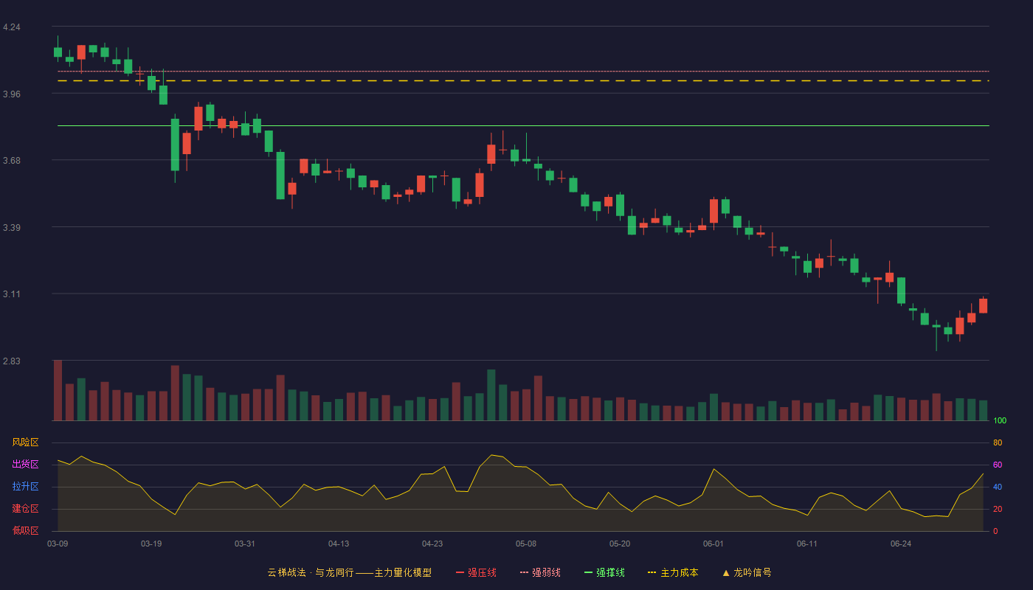This screenshot has height=590, width=1033.
Task: Click the 03-31 date label
Action: [x=245, y=544]
